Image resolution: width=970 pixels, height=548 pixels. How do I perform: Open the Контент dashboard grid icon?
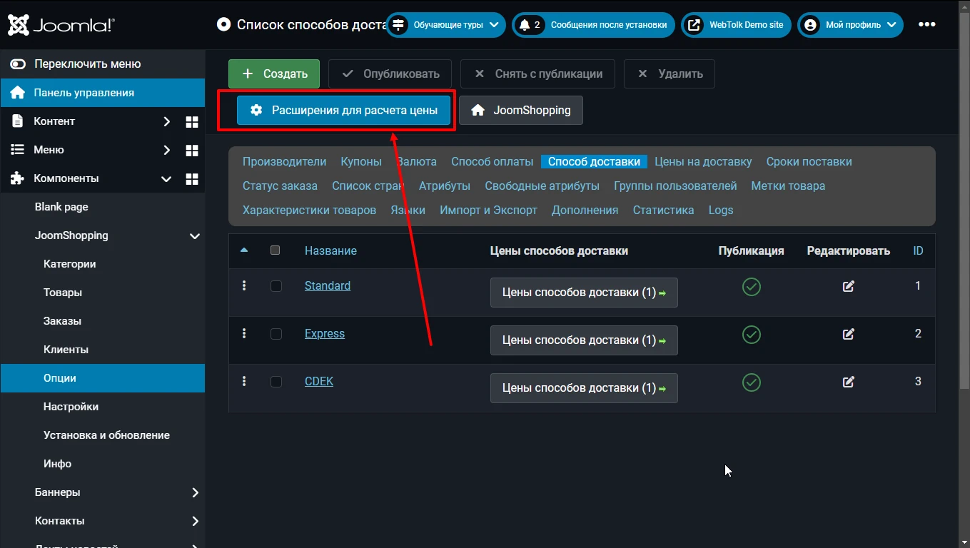point(191,121)
